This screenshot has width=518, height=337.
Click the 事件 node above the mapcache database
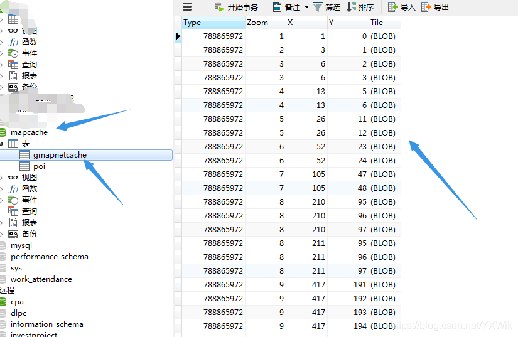pos(30,53)
